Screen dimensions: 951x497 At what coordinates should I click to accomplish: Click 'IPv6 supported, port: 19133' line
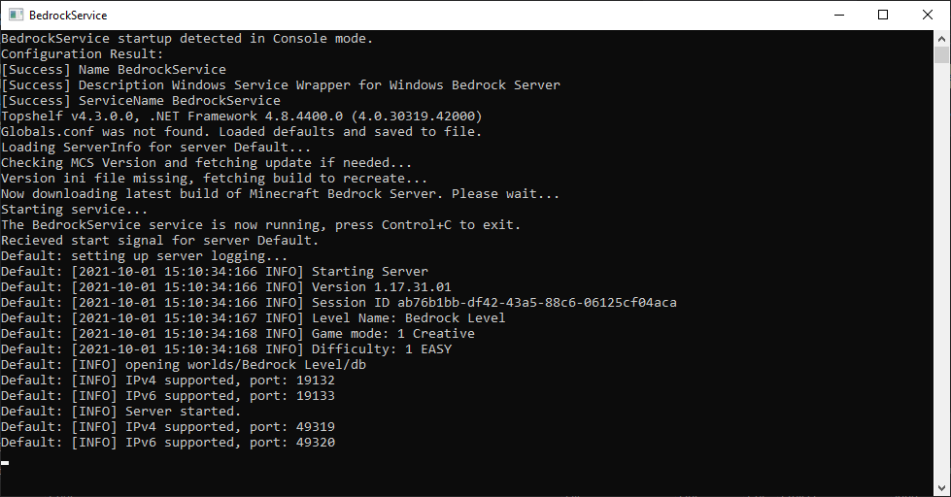click(168, 396)
